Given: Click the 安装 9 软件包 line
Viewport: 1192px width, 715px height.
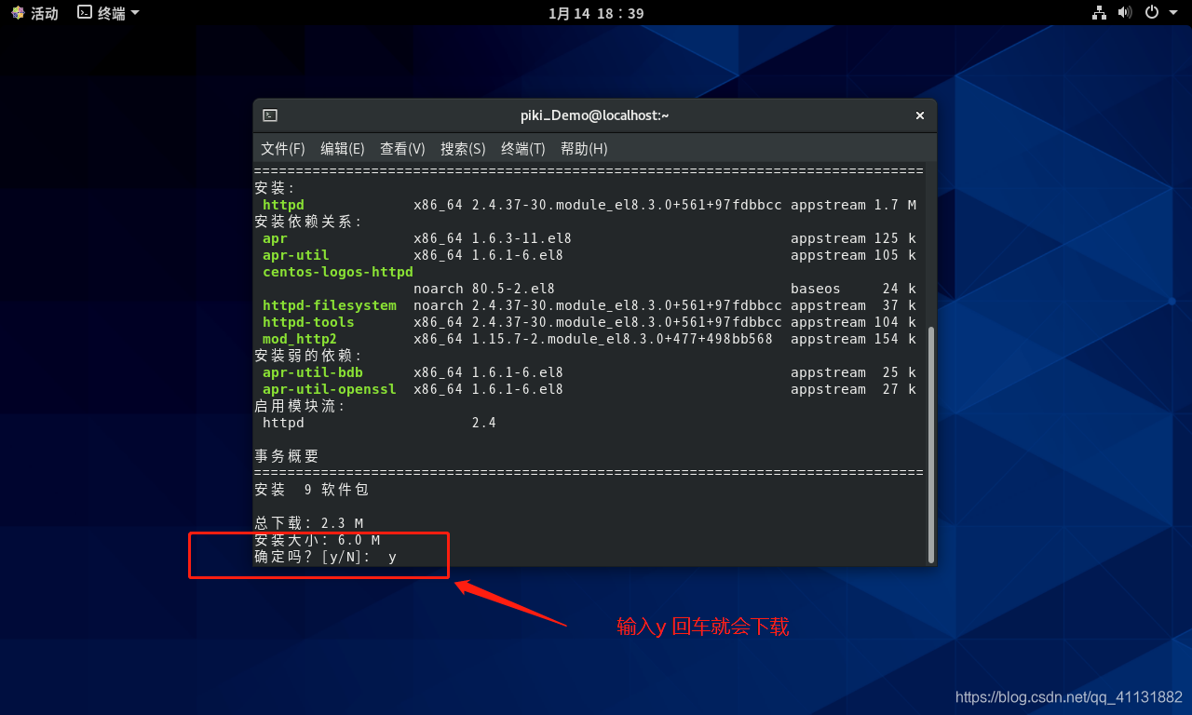Looking at the screenshot, I should (x=311, y=490).
